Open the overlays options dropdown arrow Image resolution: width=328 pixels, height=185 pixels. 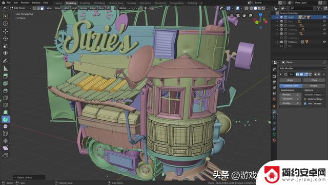pyautogui.click(x=241, y=8)
